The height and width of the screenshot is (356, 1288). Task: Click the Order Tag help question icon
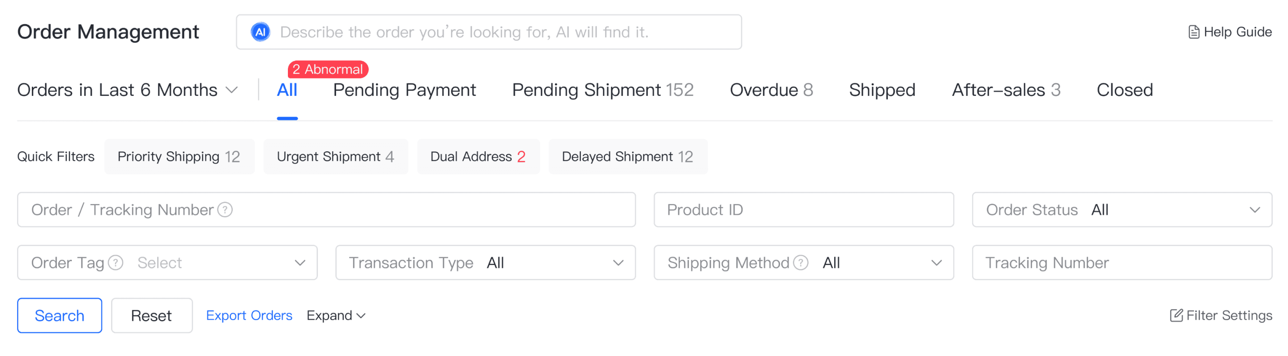[116, 262]
